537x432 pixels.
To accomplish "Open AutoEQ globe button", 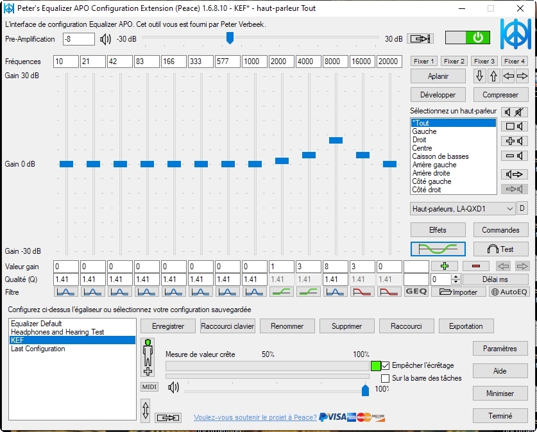I will point(509,292).
